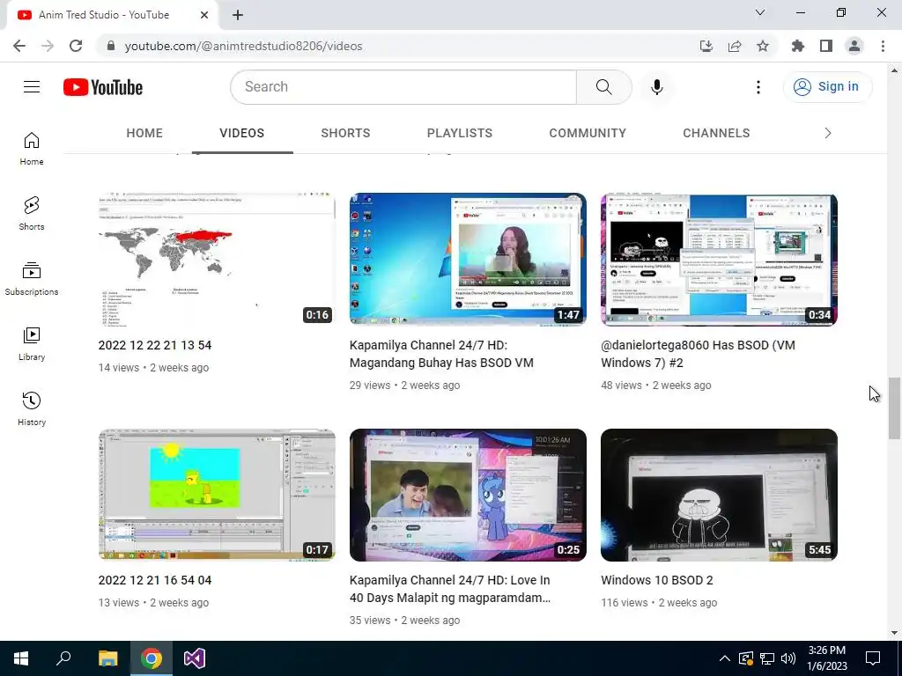Open @danielortega8060 Has BSOD video title
The height and width of the screenshot is (676, 902).
pos(698,354)
